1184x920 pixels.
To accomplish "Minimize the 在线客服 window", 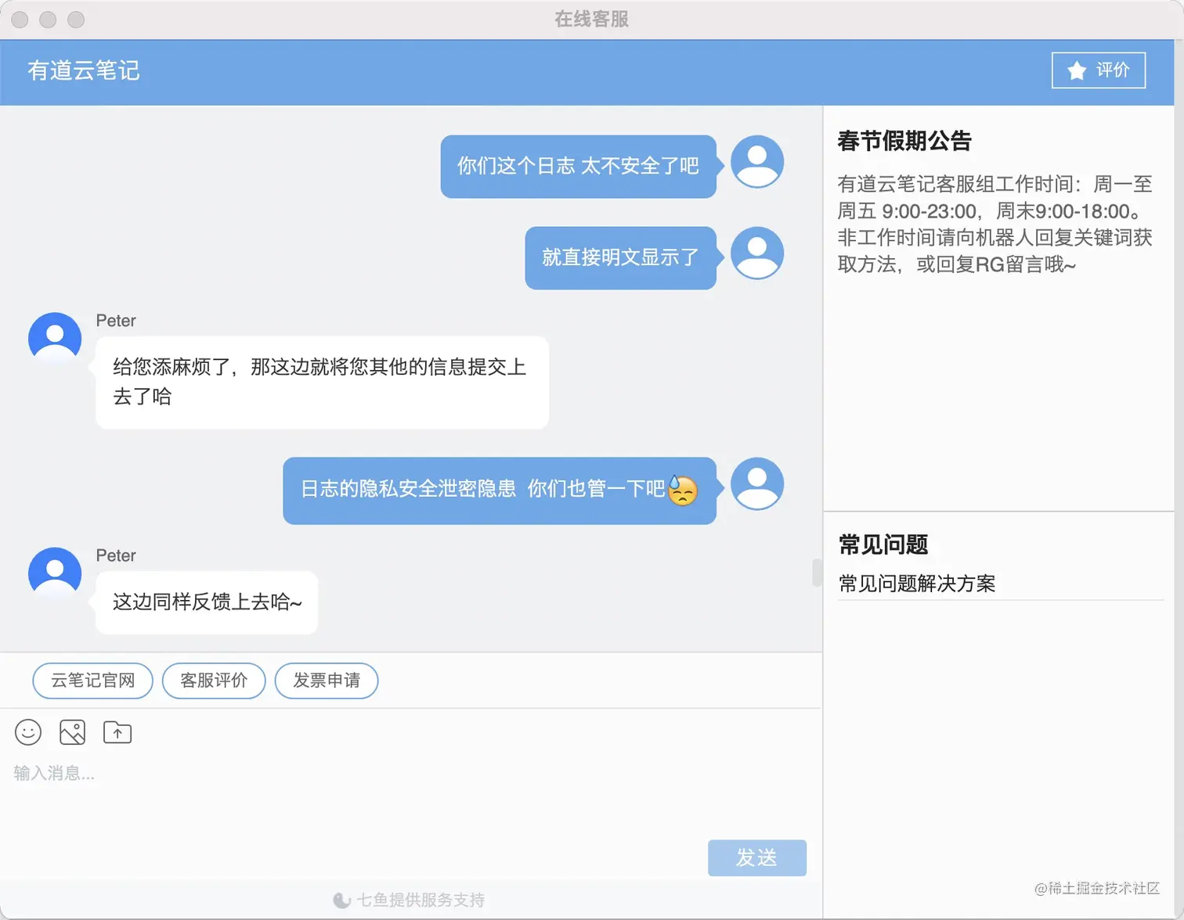I will pyautogui.click(x=48, y=20).
